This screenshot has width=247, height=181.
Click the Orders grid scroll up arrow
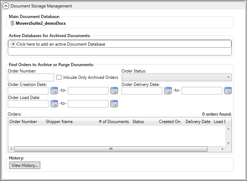click(x=228, y=129)
